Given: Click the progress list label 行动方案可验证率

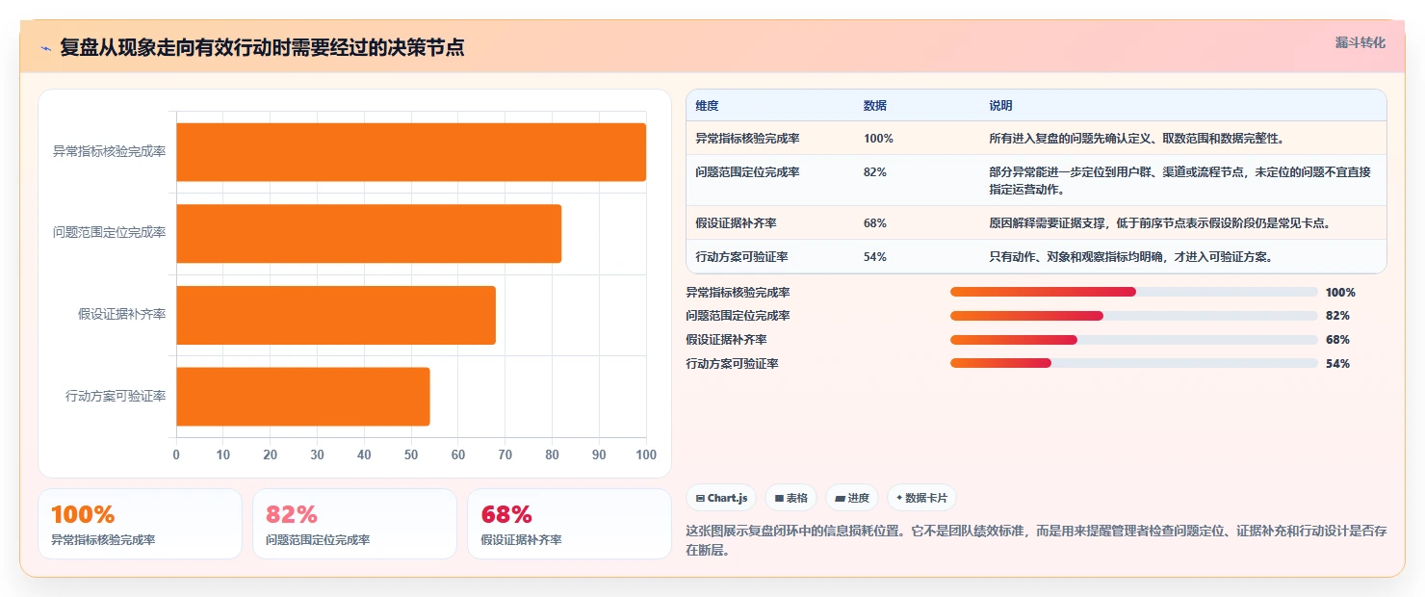Looking at the screenshot, I should click(x=732, y=363).
